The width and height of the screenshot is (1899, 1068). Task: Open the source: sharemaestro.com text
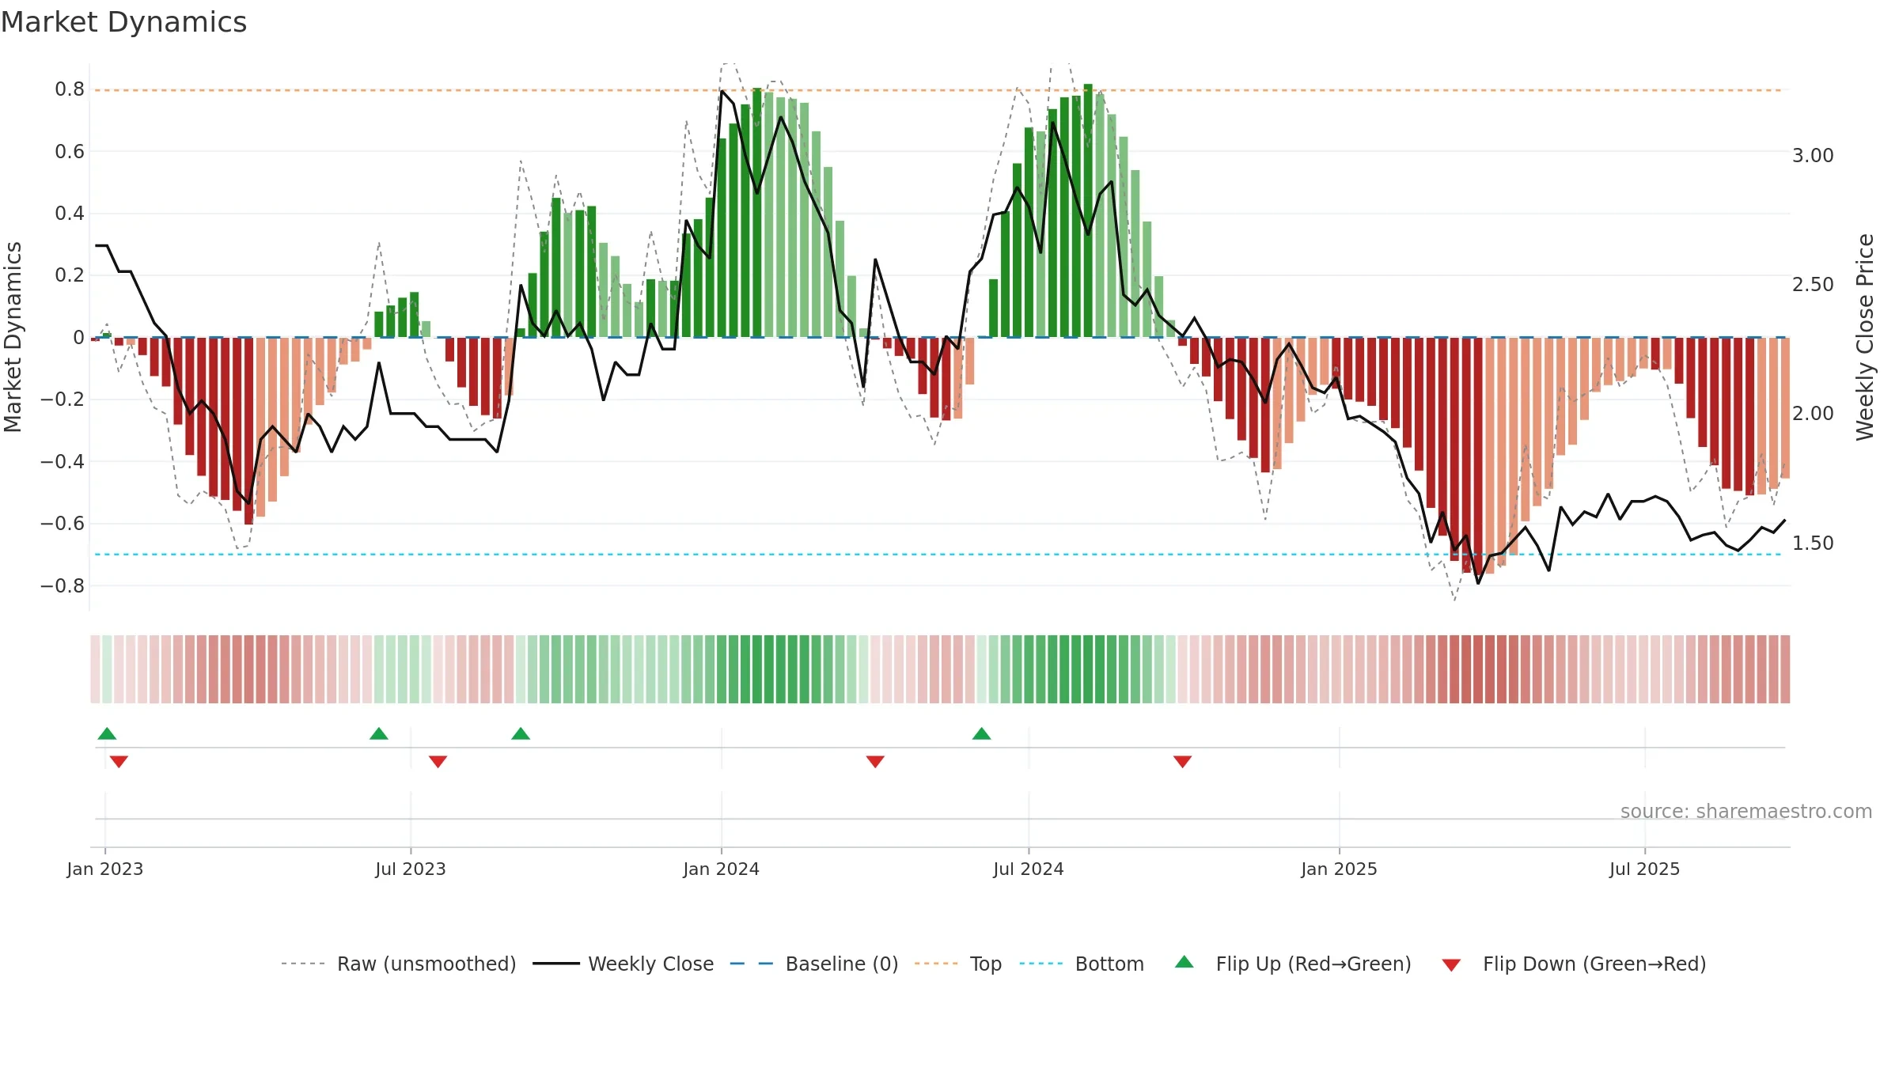coord(1746,811)
